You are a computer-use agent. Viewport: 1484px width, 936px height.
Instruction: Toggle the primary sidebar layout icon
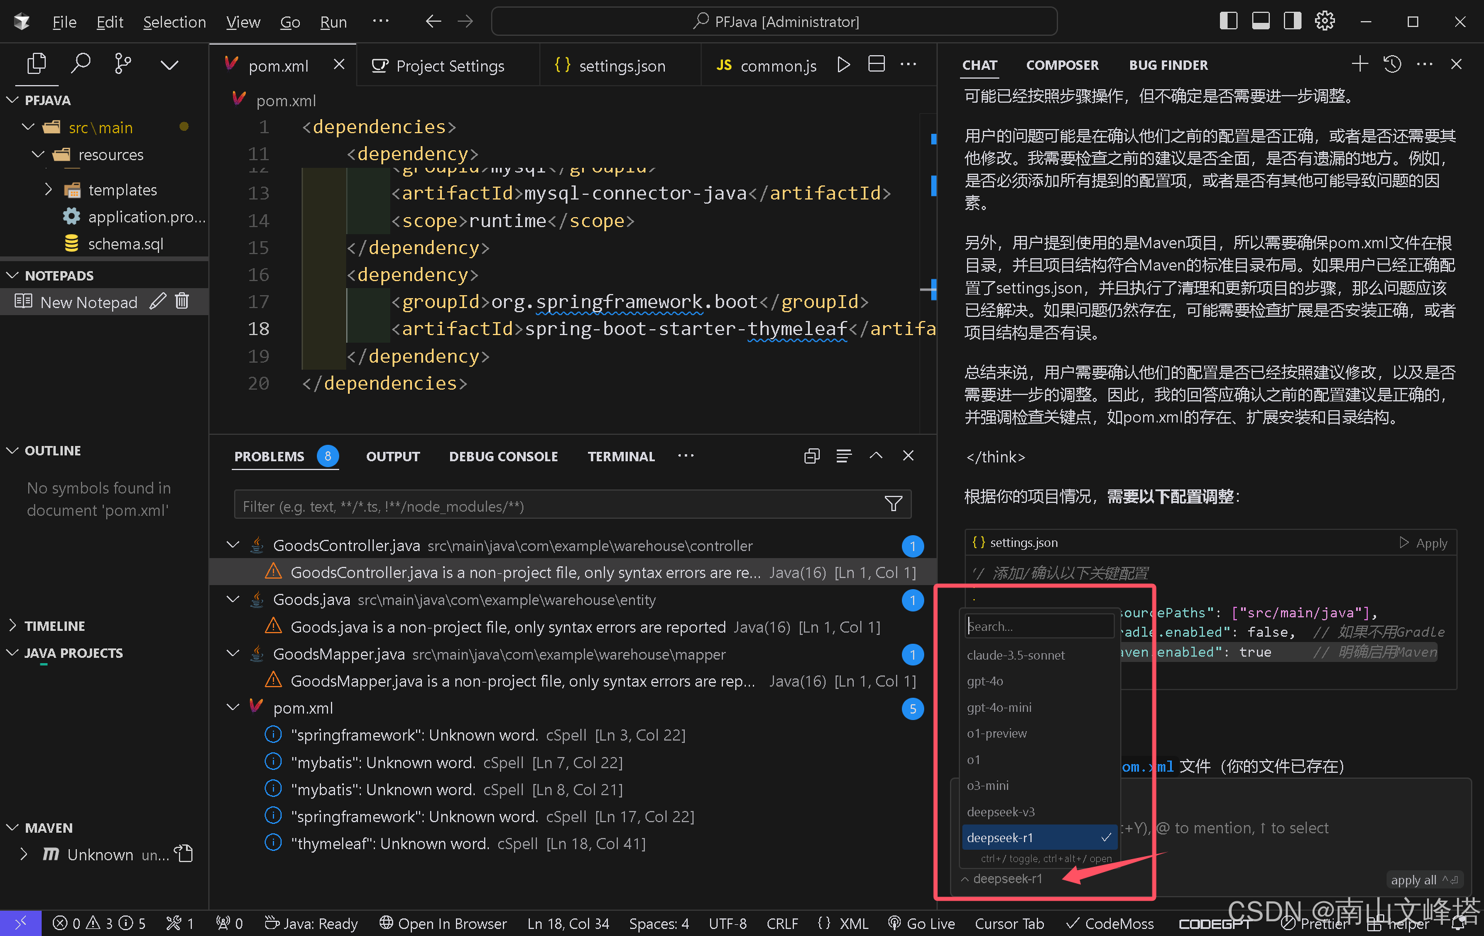pos(1228,22)
